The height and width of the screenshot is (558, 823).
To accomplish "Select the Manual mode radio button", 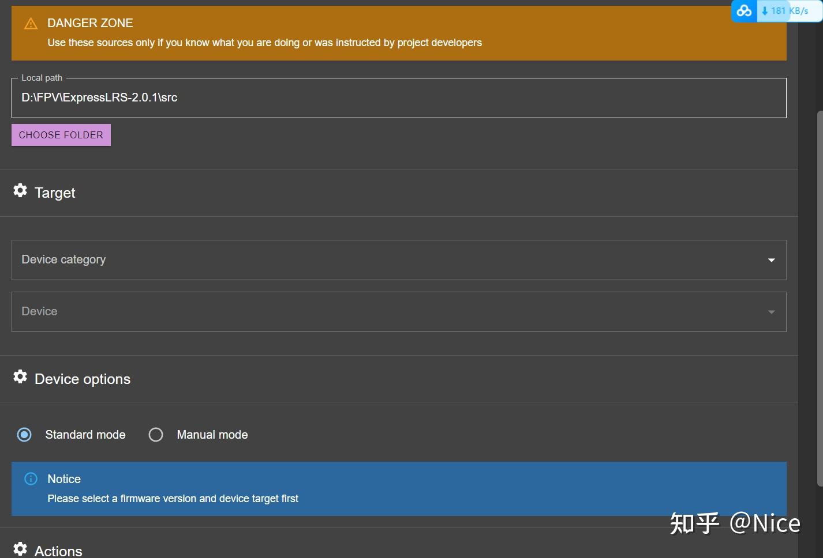I will pyautogui.click(x=156, y=435).
